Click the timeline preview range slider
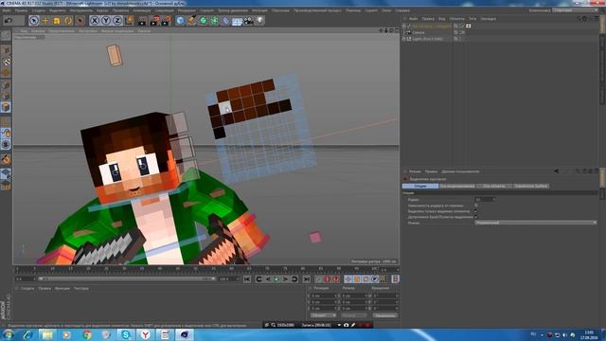The image size is (606, 341). click(x=127, y=278)
